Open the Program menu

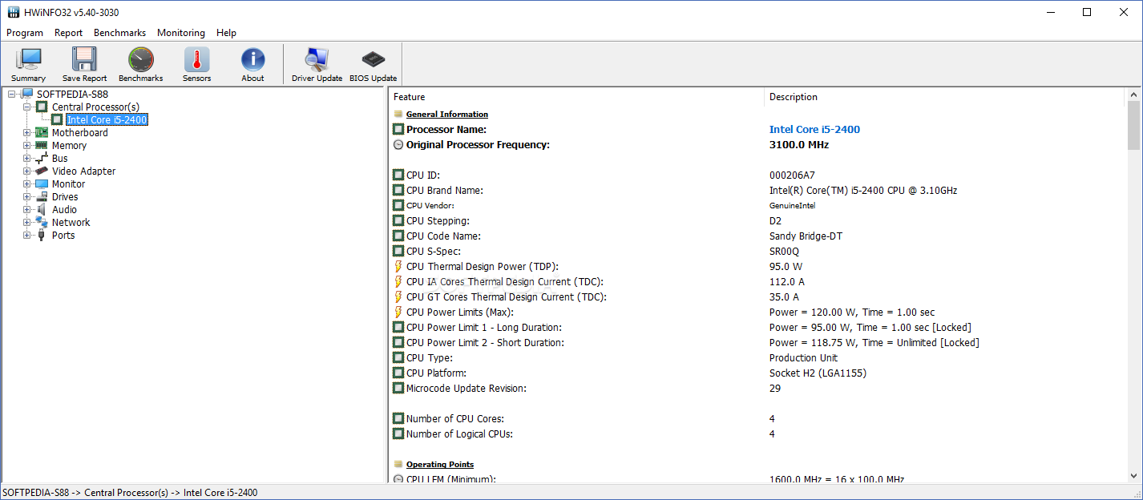[x=25, y=33]
